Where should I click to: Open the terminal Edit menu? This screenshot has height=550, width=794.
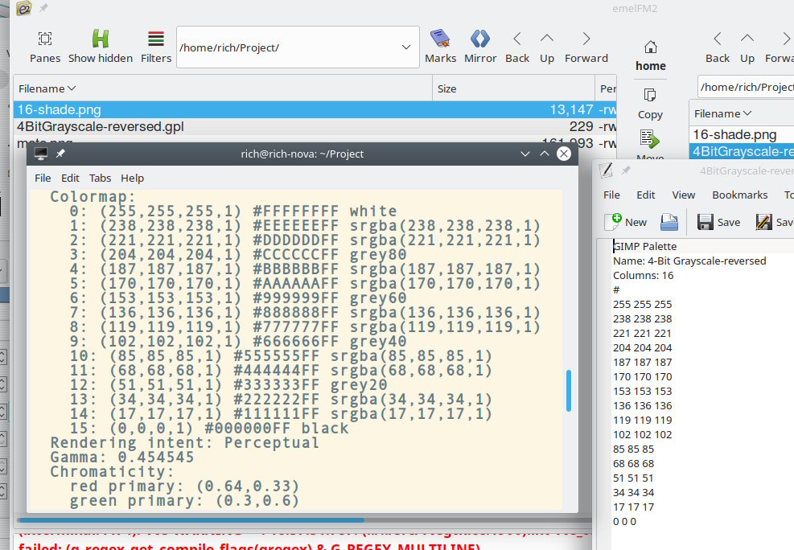(x=70, y=178)
